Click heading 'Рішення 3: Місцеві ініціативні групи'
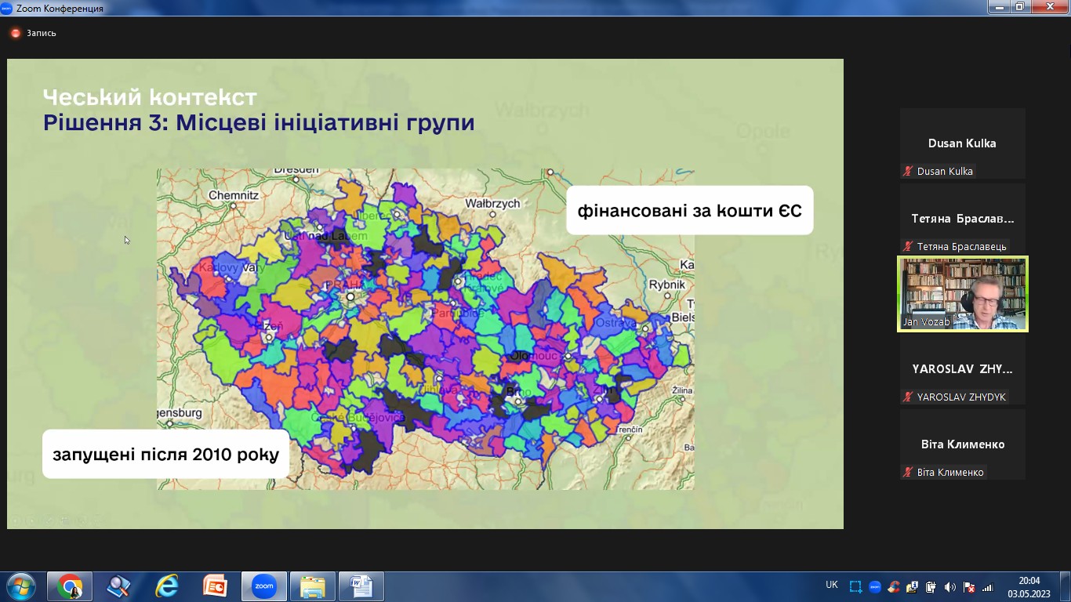1071x602 pixels. 259,123
